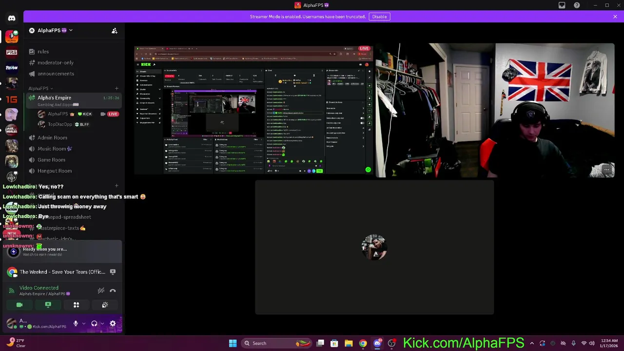Click AlphaFPS user in voice channel
This screenshot has height=351, width=624.
[58, 114]
